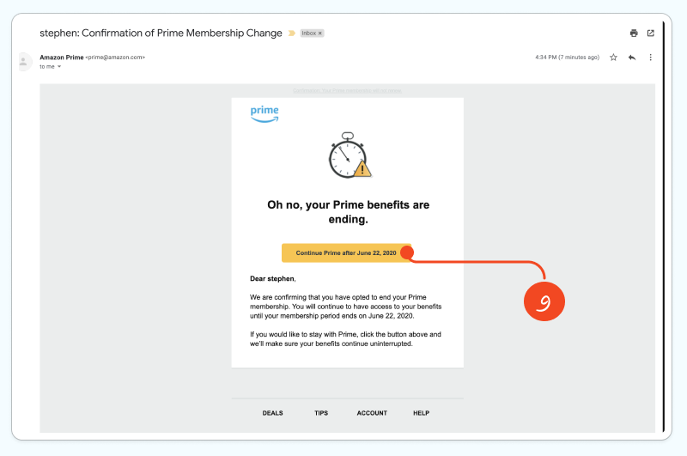Open the DEALS footer link

coord(272,413)
